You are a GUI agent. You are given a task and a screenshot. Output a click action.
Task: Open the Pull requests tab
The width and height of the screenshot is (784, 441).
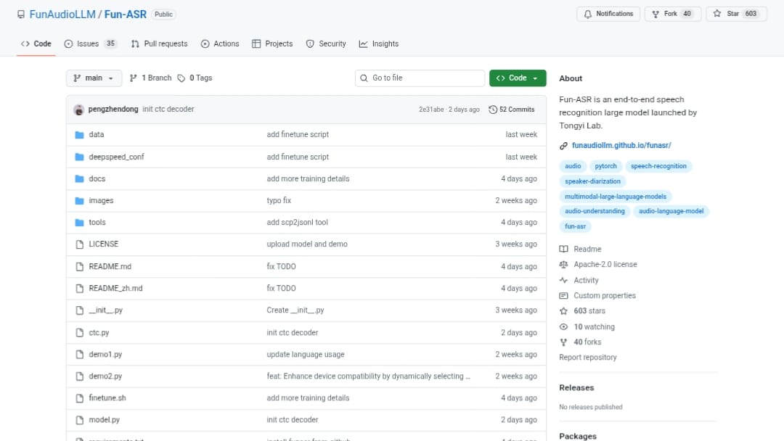[x=159, y=44]
